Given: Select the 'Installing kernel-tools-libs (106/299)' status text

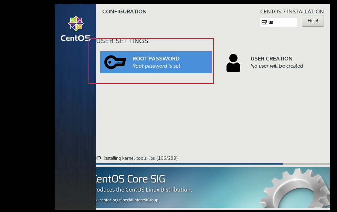Looking at the screenshot, I should pyautogui.click(x=140, y=158).
